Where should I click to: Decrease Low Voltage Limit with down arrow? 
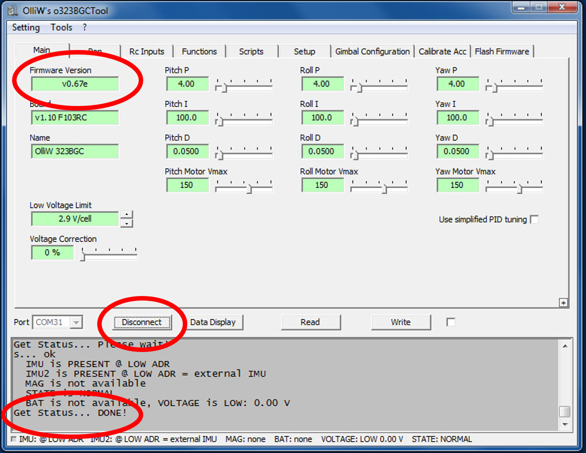click(x=127, y=223)
